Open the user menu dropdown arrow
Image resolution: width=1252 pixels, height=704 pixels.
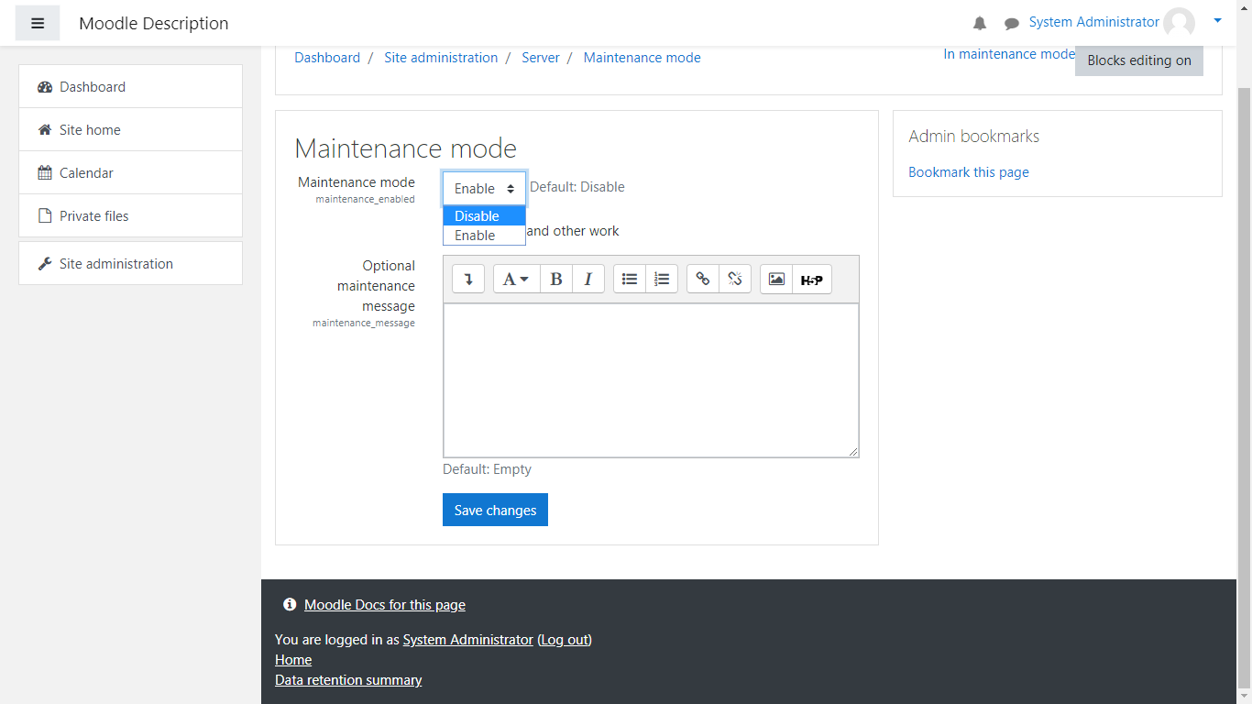pyautogui.click(x=1217, y=20)
